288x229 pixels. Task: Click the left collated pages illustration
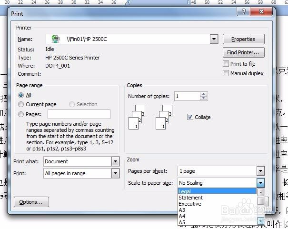(x=137, y=117)
